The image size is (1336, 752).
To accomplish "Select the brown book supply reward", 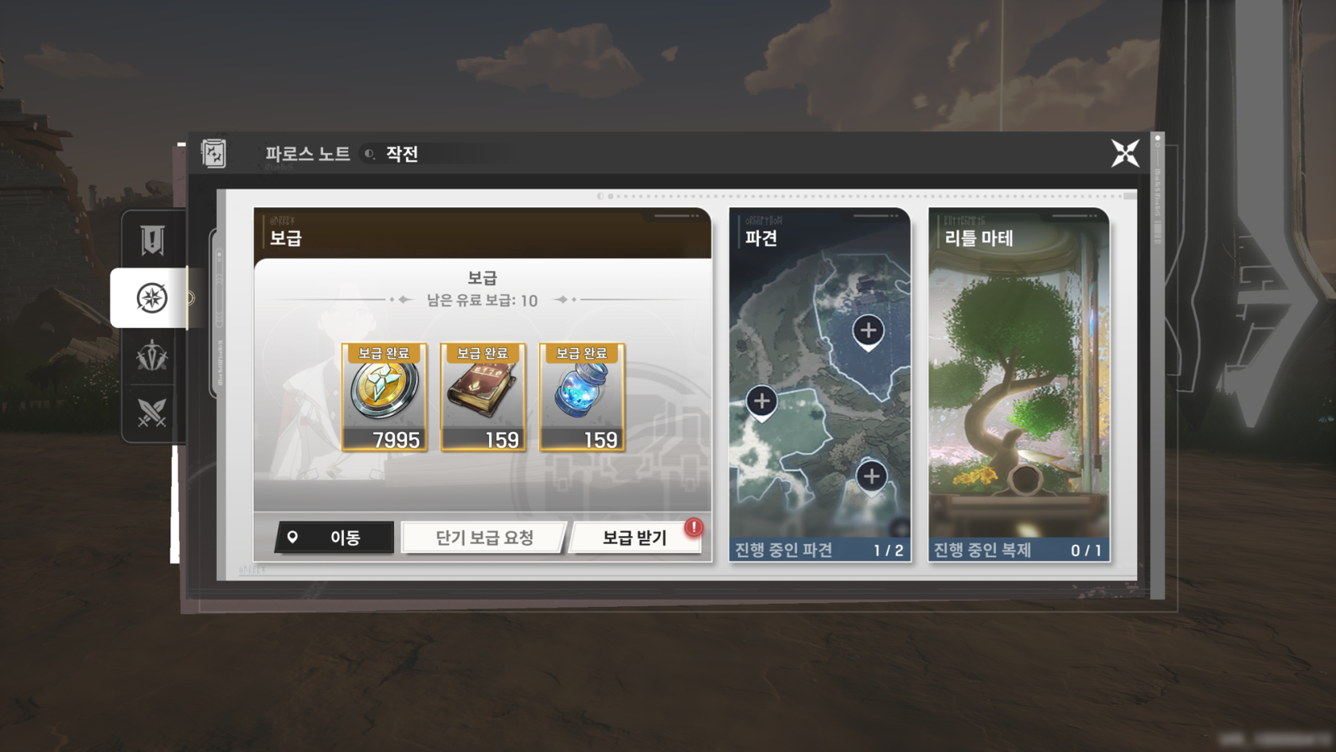I will pos(483,398).
